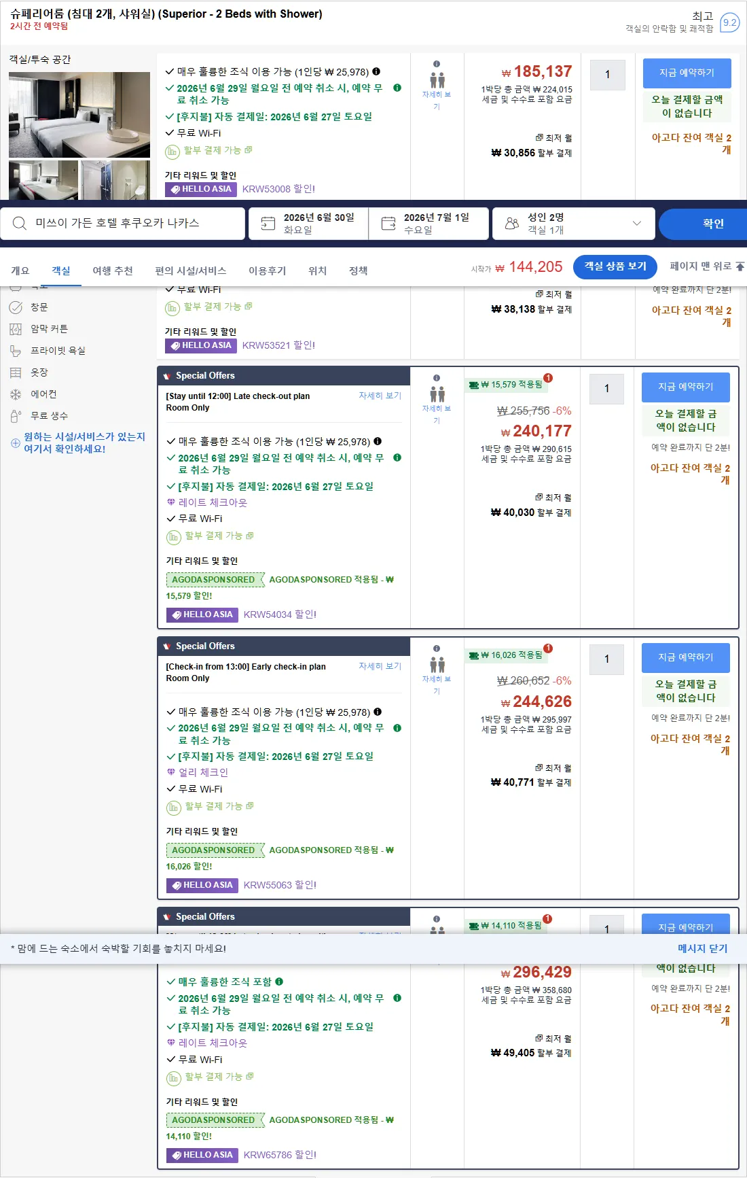747x1178 pixels.
Task: Click 창문 amenity icon in sidebar
Action: tap(16, 307)
